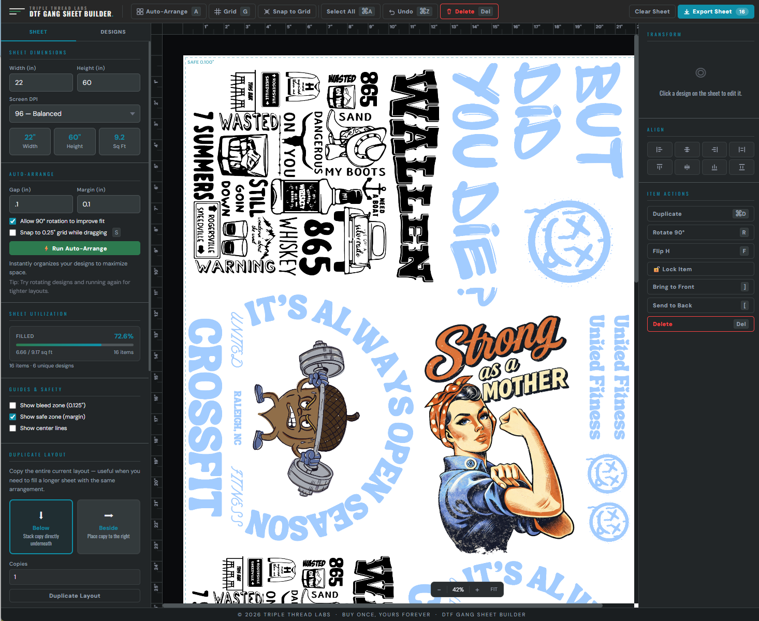Click the sheet Height input field
This screenshot has width=759, height=621.
pos(108,83)
